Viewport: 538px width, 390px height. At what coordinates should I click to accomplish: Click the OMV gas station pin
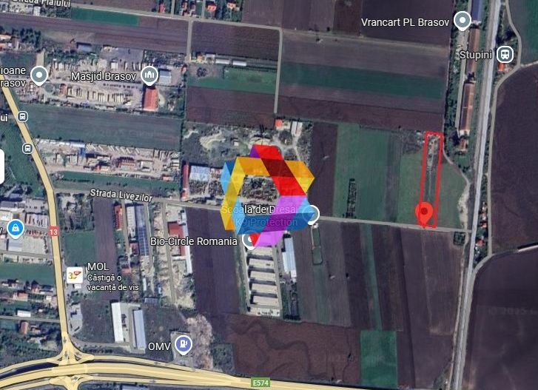pos(184,344)
